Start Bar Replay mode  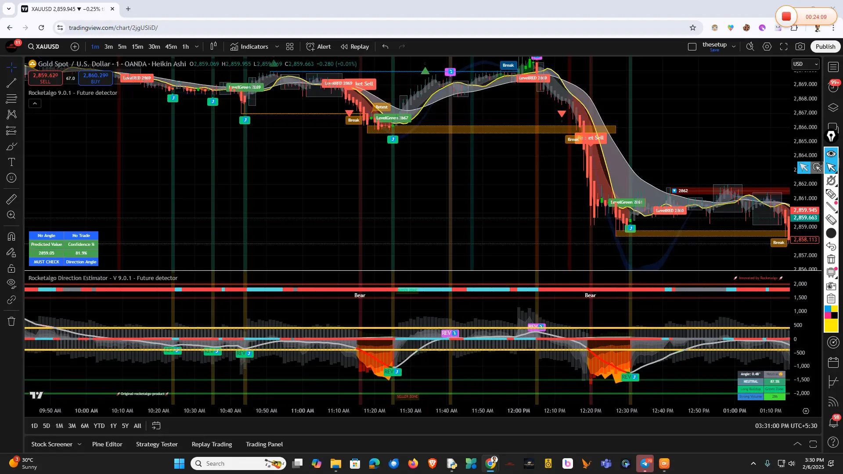point(355,47)
